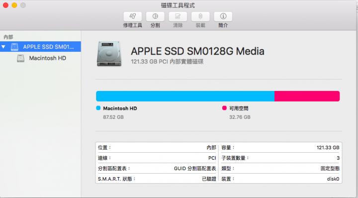
Task: Click the pink 可用空間 bar segment
Action: [307, 96]
